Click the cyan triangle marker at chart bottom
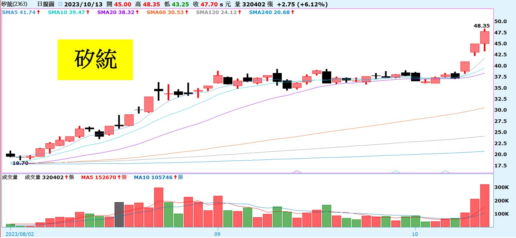516x238 pixels. 396,172
